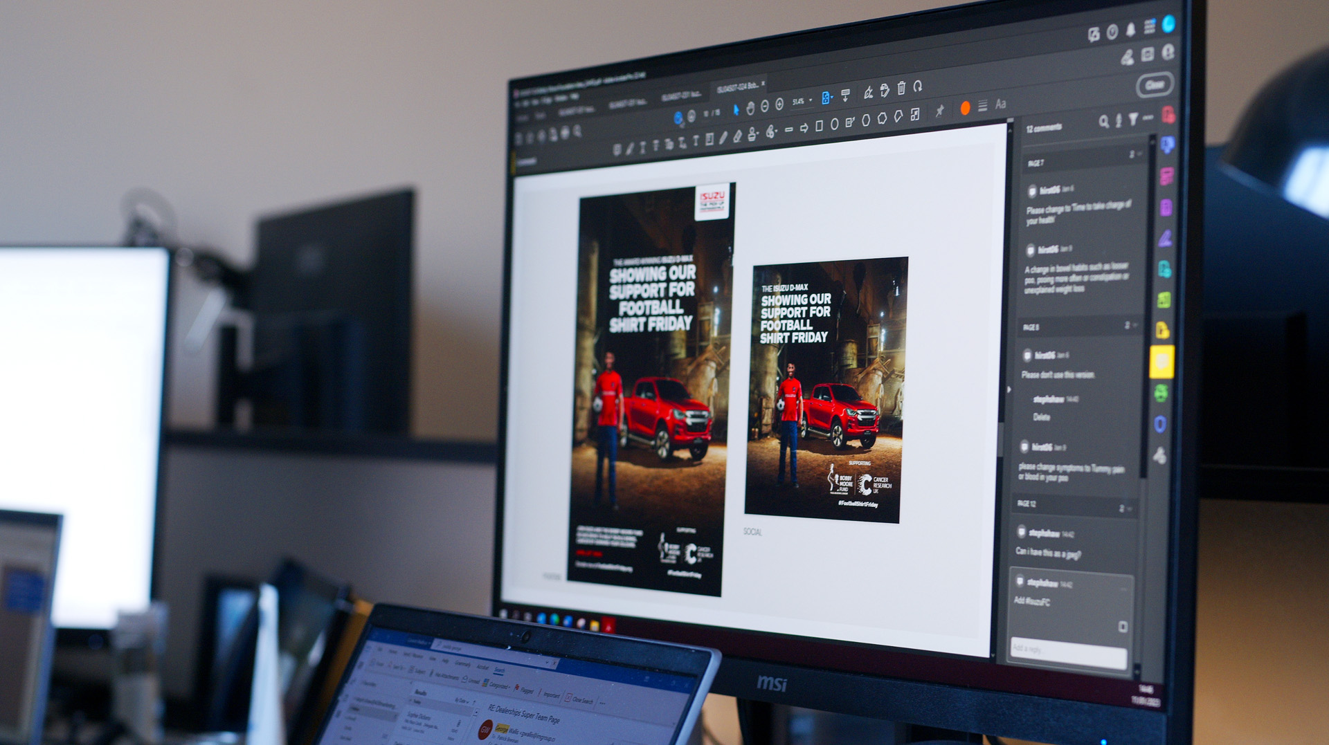Screen dimensions: 1329x745
Task: Open the Aa text properties icon
Action: 1000,104
